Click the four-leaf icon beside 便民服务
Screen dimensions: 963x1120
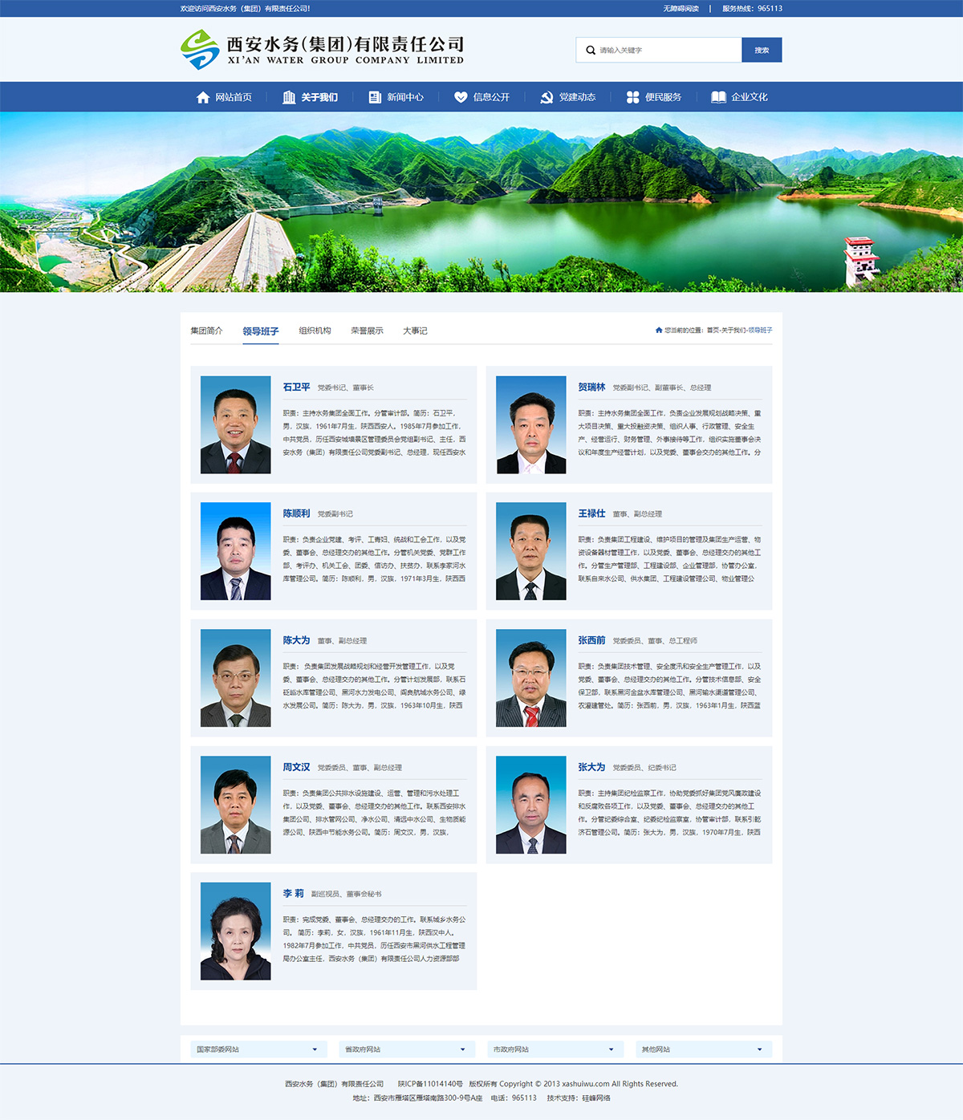click(632, 97)
